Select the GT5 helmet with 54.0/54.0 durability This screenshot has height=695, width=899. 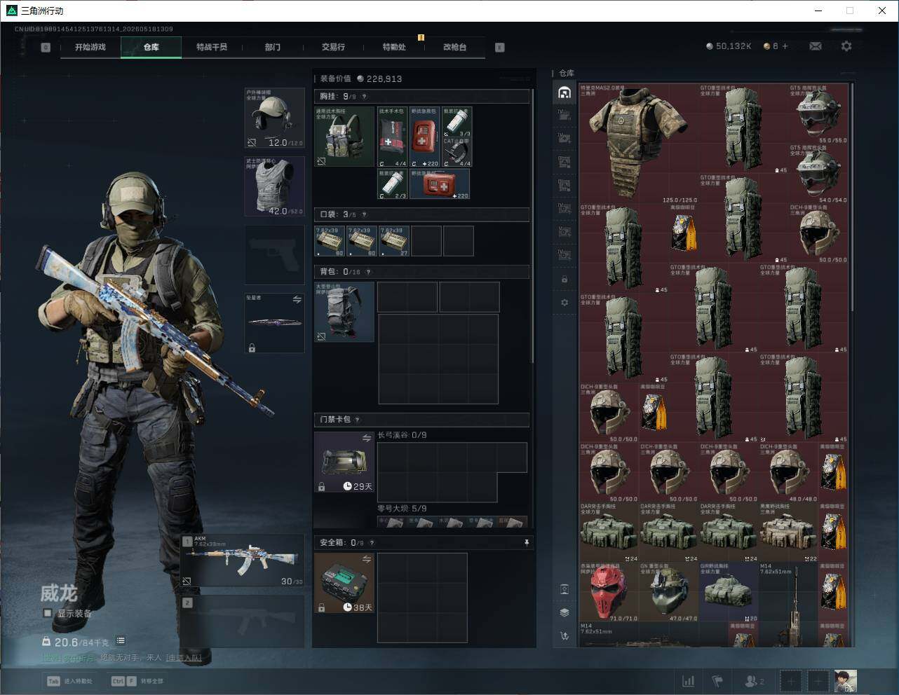(x=818, y=174)
